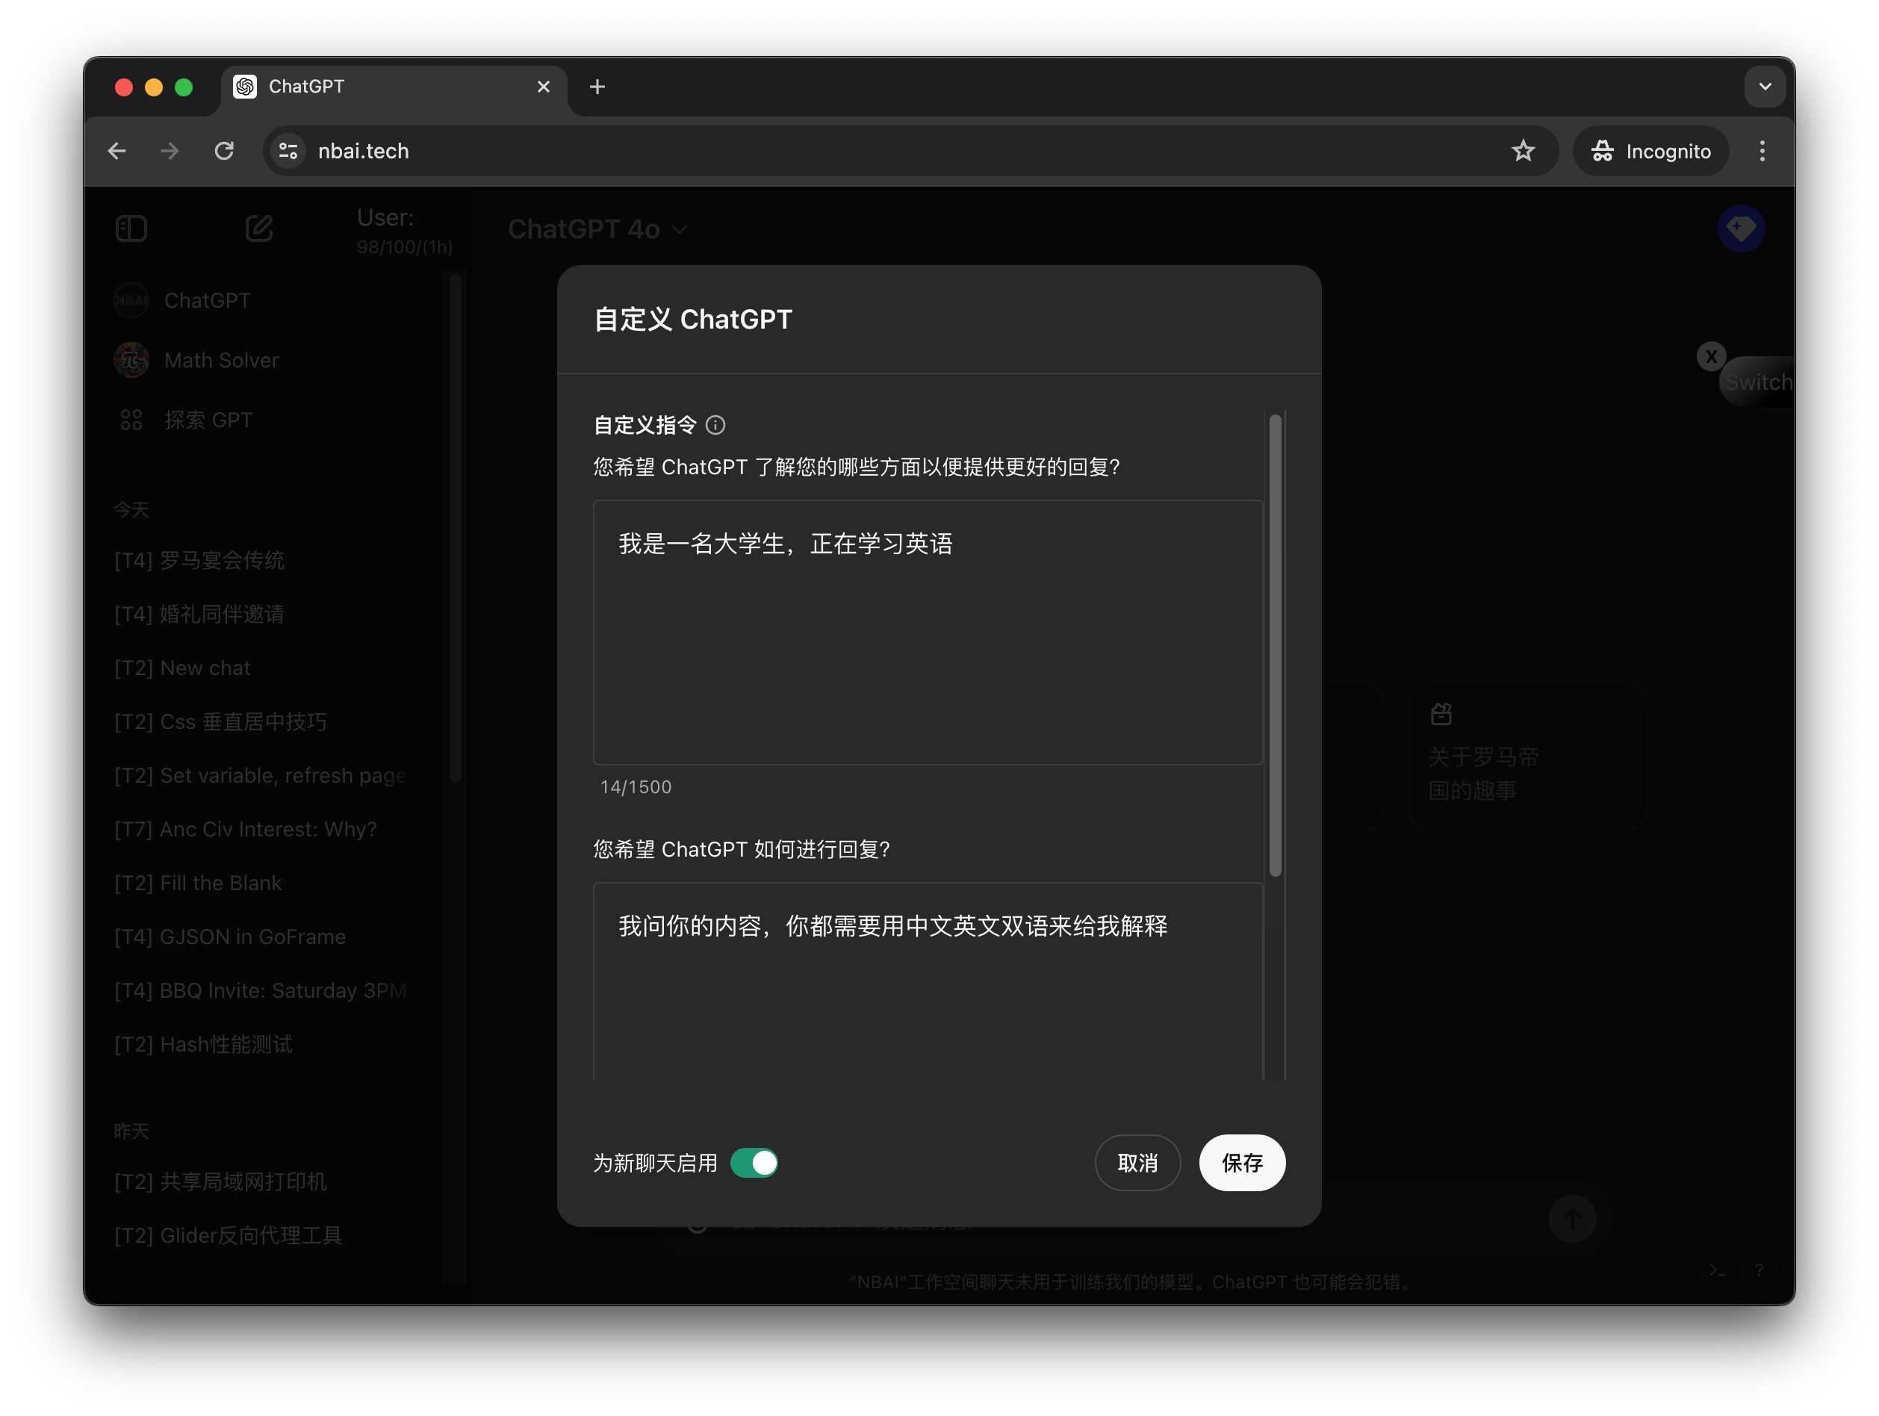Click the 14/1500 character counter

tap(636, 787)
